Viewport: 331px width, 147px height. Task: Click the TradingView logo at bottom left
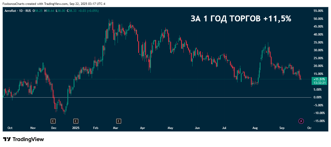click(x=24, y=139)
